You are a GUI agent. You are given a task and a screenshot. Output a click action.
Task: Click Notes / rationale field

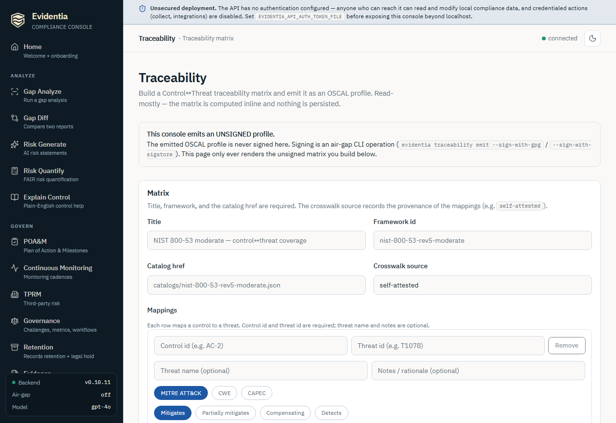pyautogui.click(x=478, y=371)
